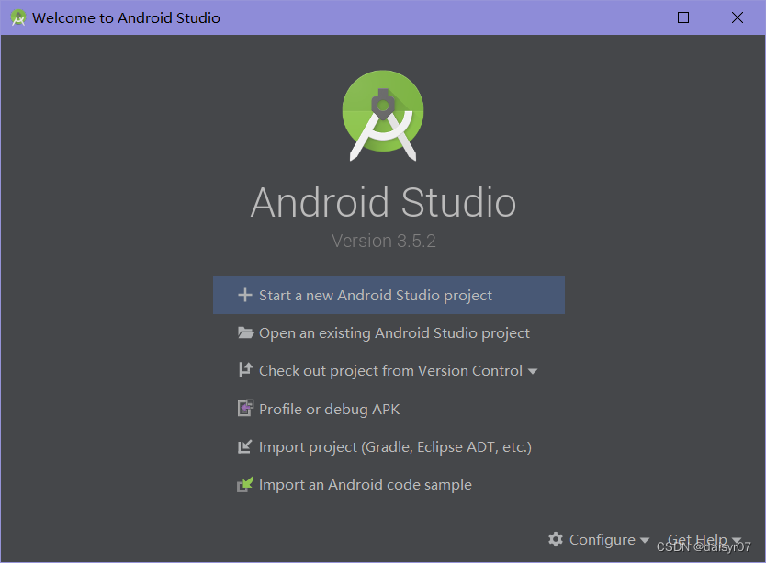This screenshot has height=563, width=766.
Task: Click the folder icon for opening existing project
Action: [245, 332]
